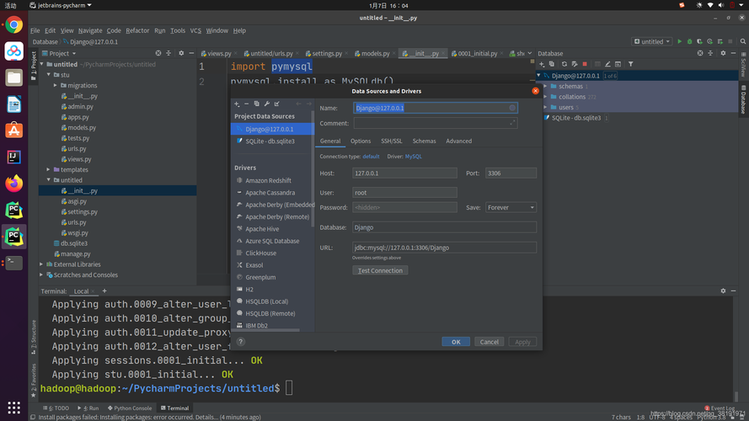This screenshot has height=421, width=749.
Task: Run the untitled configuration
Action: pos(679,41)
